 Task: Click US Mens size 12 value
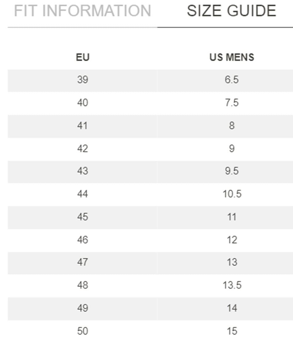[232, 240]
